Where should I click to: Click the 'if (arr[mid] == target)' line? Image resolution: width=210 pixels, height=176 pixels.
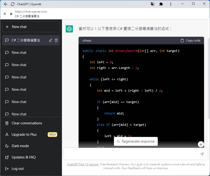(118, 102)
